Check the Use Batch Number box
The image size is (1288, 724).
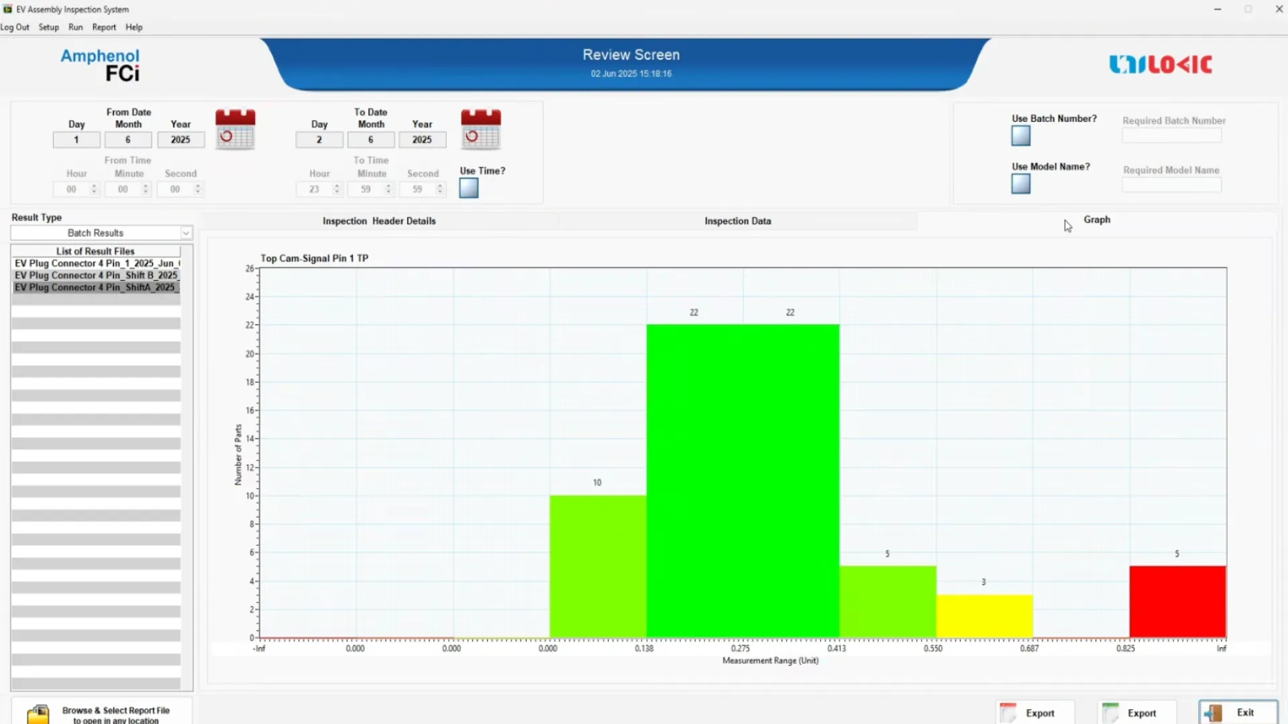[1020, 136]
